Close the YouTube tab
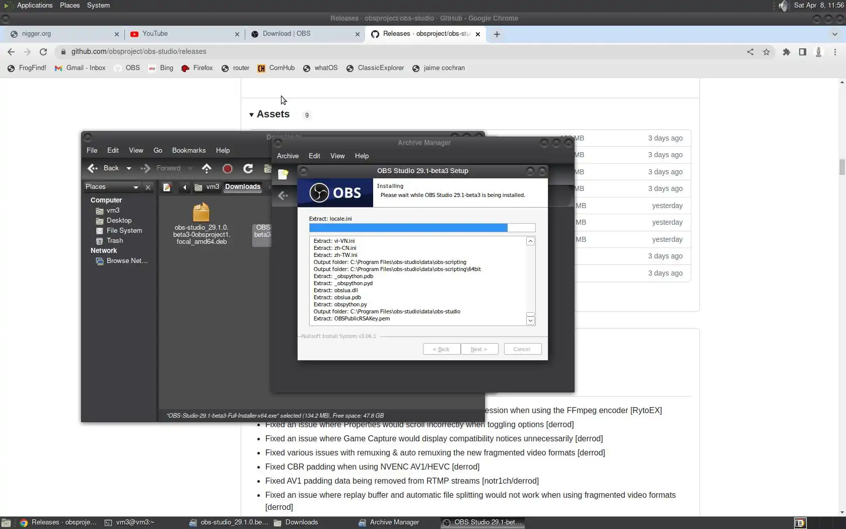Image resolution: width=846 pixels, height=529 pixels. pyautogui.click(x=237, y=34)
